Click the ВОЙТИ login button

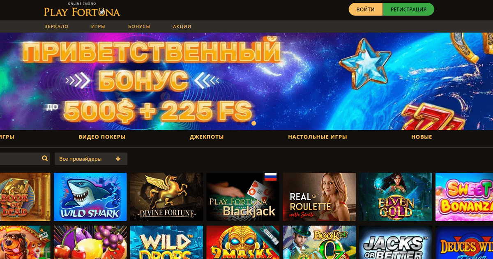click(x=366, y=9)
